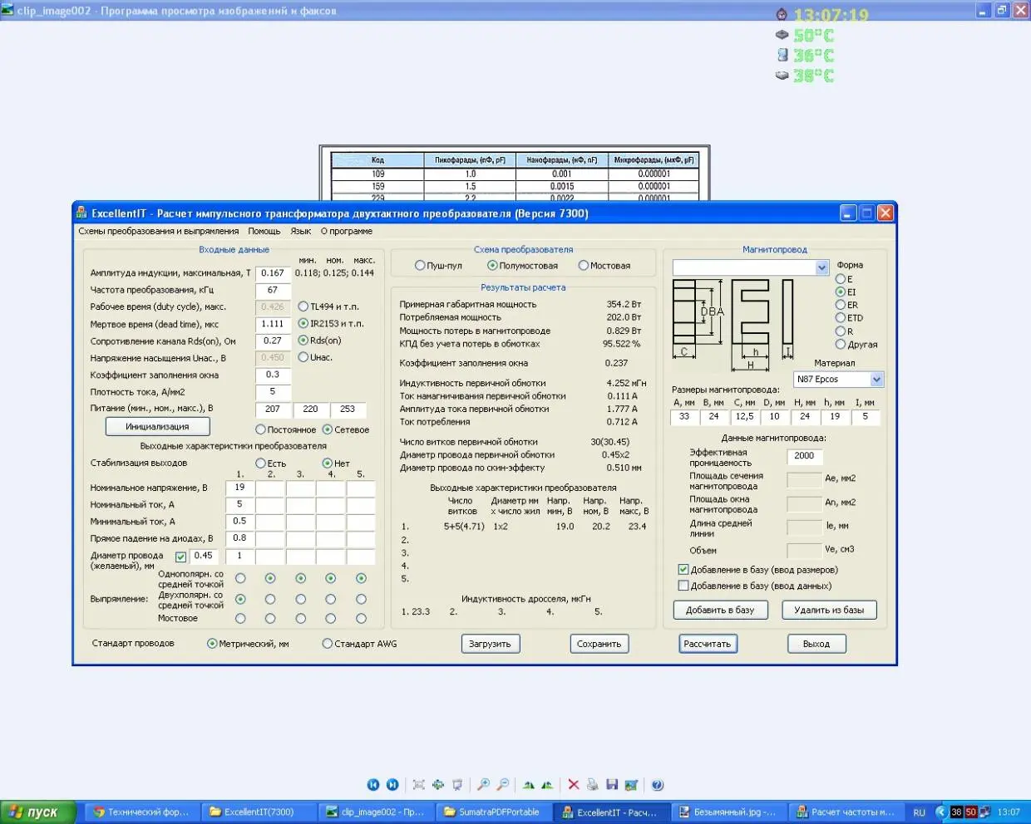Click the zoom in magnifier icon
Viewport: 1031px width, 824px height.
tap(483, 785)
